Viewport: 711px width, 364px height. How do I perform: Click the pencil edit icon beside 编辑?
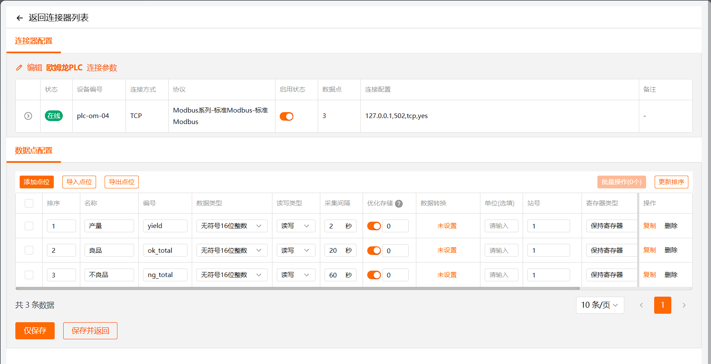(x=19, y=68)
